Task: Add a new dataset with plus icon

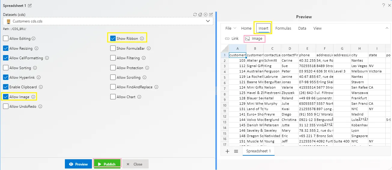Action: [205, 14]
